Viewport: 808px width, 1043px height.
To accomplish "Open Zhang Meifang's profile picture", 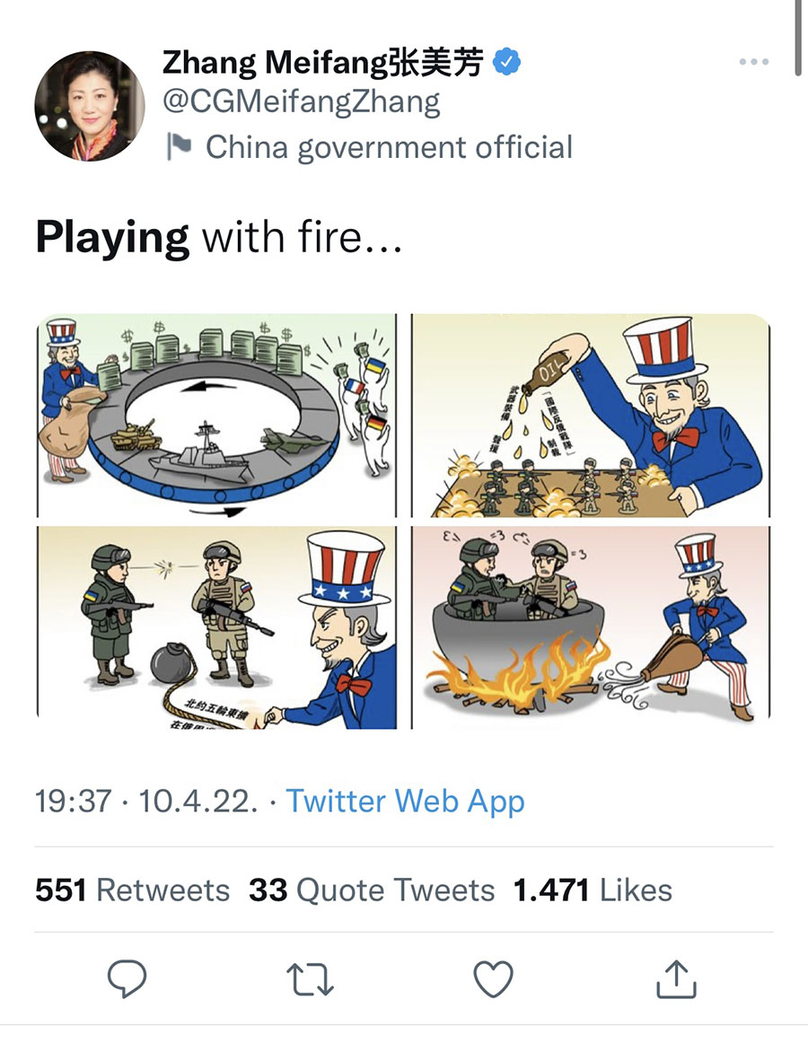I will pos(89,106).
